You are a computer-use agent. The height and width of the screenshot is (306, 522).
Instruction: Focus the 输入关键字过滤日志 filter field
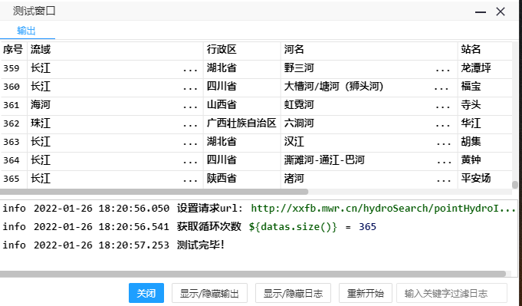tap(451, 293)
